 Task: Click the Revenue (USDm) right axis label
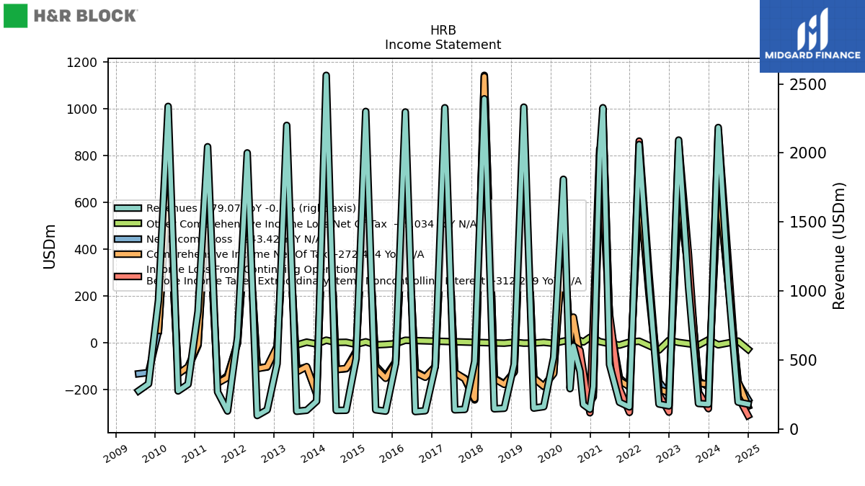(x=839, y=246)
